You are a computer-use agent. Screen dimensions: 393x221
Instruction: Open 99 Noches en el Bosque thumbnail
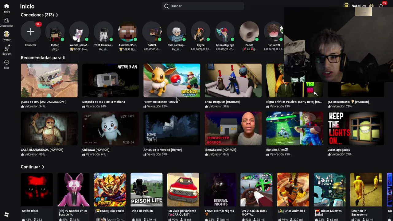tap(73, 190)
